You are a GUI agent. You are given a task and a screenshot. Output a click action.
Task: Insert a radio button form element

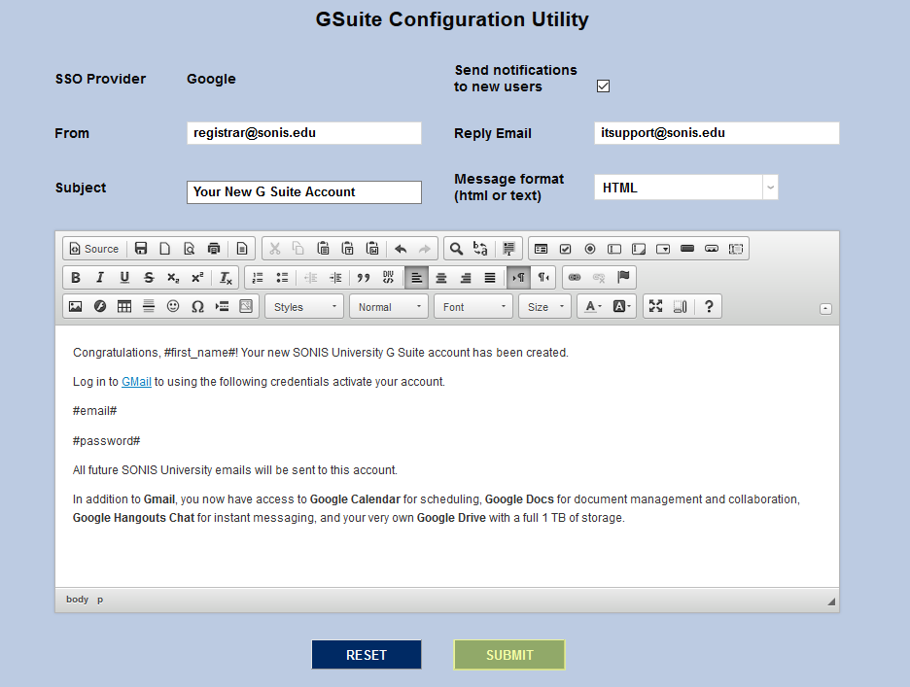coord(590,249)
